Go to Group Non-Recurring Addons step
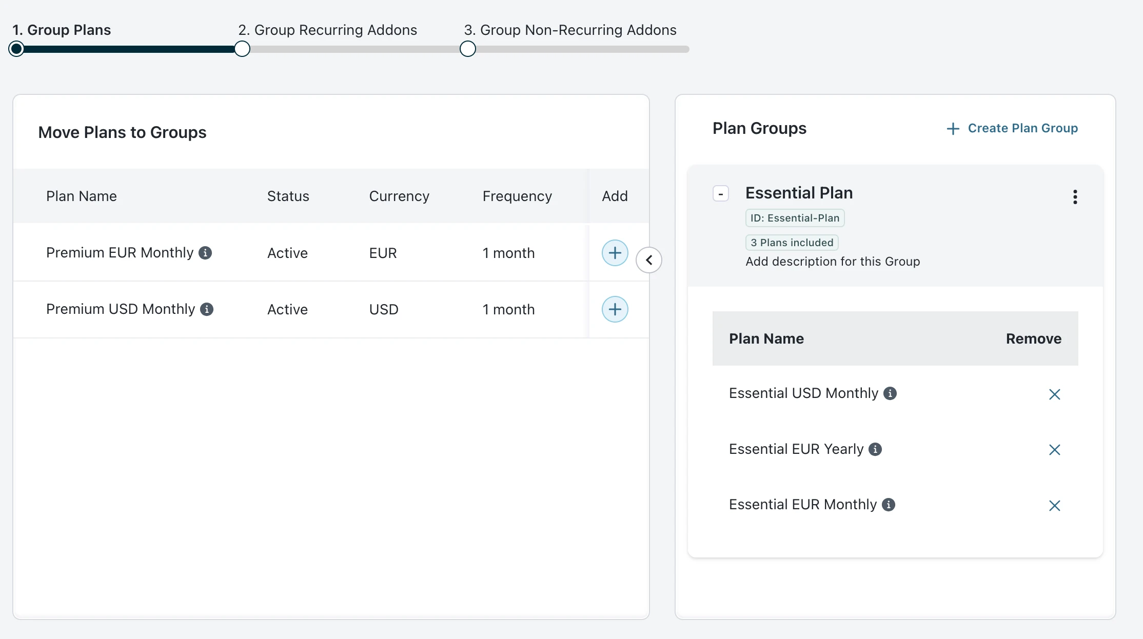 pyautogui.click(x=570, y=30)
